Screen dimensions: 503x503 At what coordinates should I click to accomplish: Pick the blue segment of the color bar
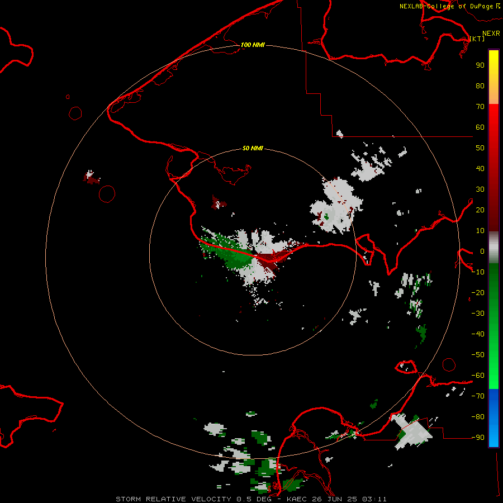493,418
